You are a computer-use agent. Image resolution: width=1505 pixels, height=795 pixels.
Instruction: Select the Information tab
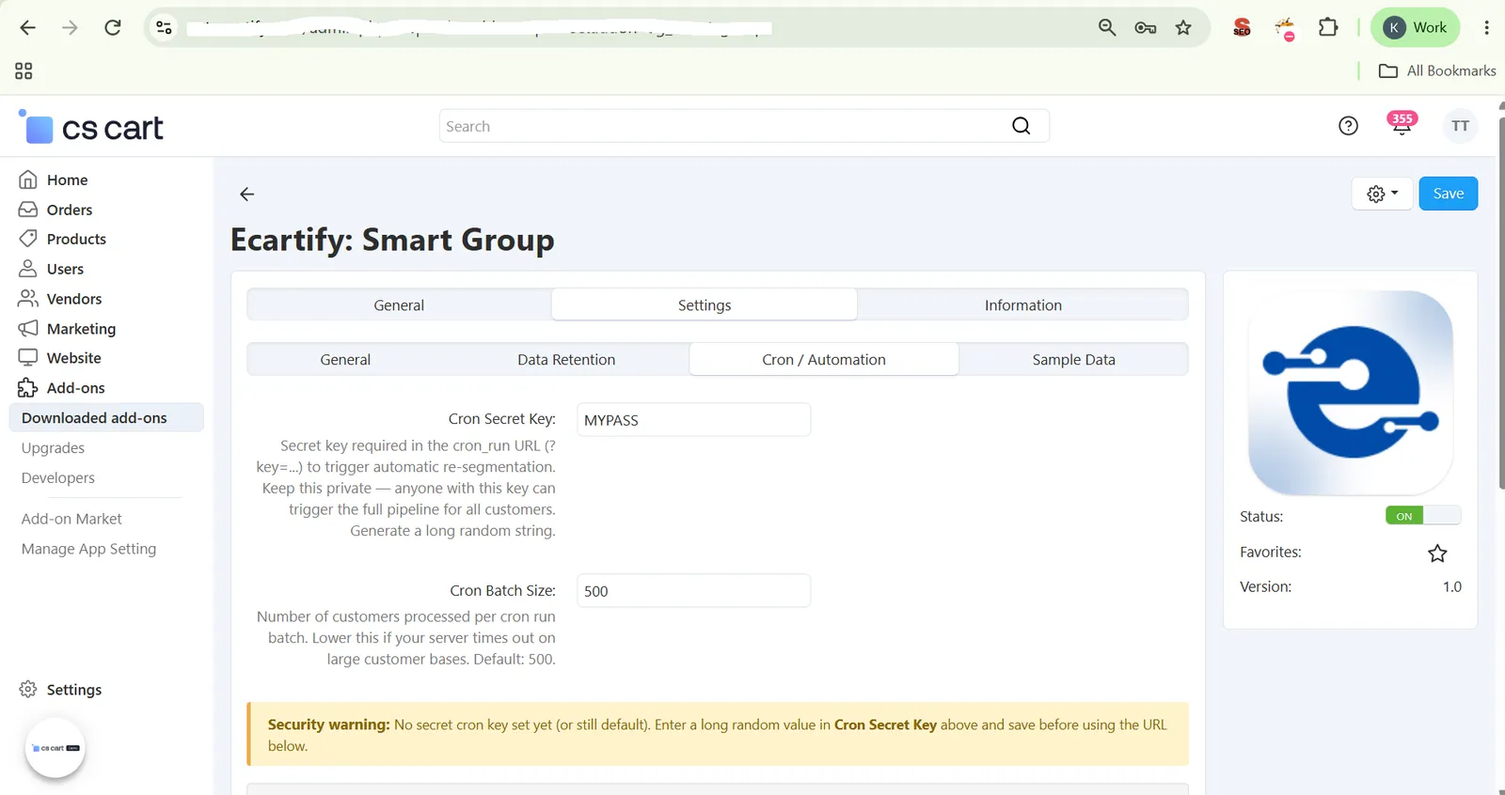1022,305
